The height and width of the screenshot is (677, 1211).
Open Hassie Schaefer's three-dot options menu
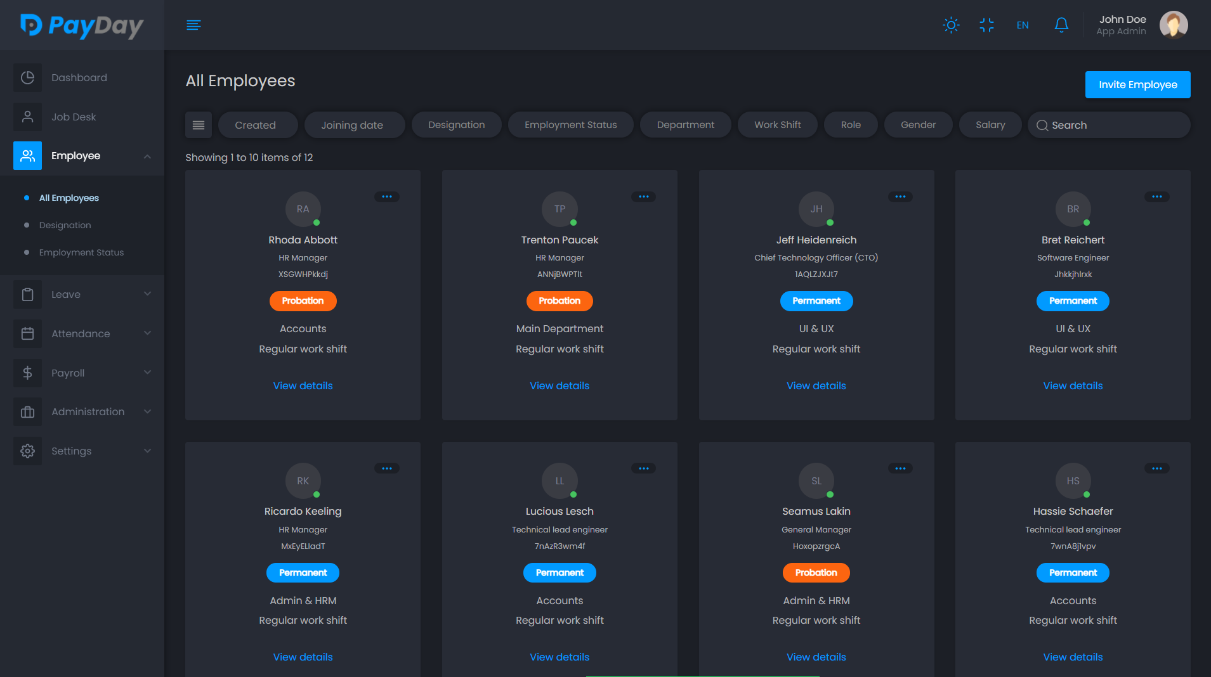pyautogui.click(x=1156, y=468)
